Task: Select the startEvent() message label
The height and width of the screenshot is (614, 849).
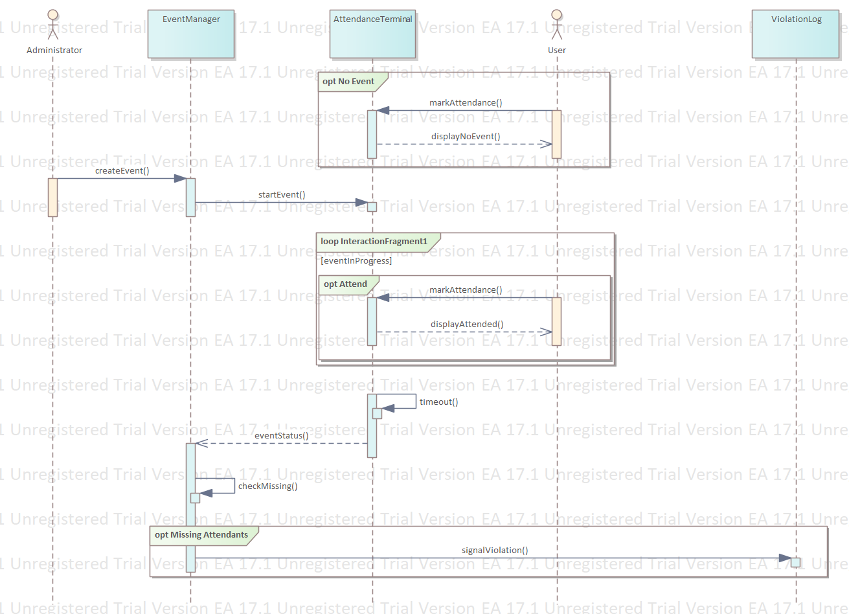Action: pos(282,194)
